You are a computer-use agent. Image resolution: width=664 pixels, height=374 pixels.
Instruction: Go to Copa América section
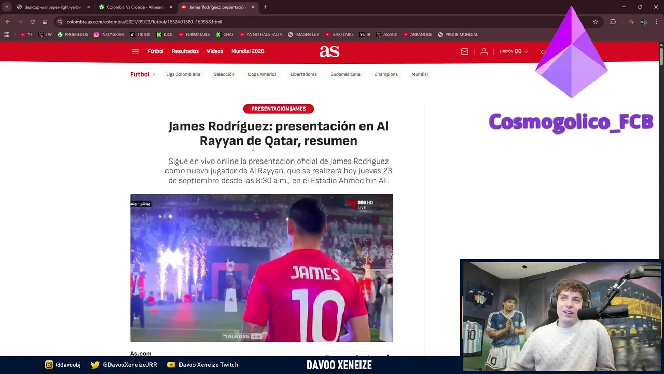coord(262,74)
